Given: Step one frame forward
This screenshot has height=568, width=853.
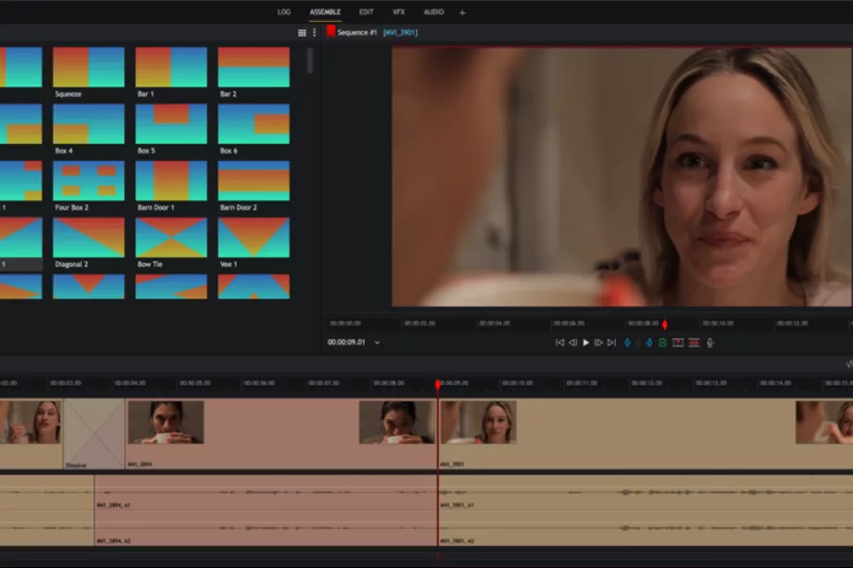Looking at the screenshot, I should coord(598,343).
